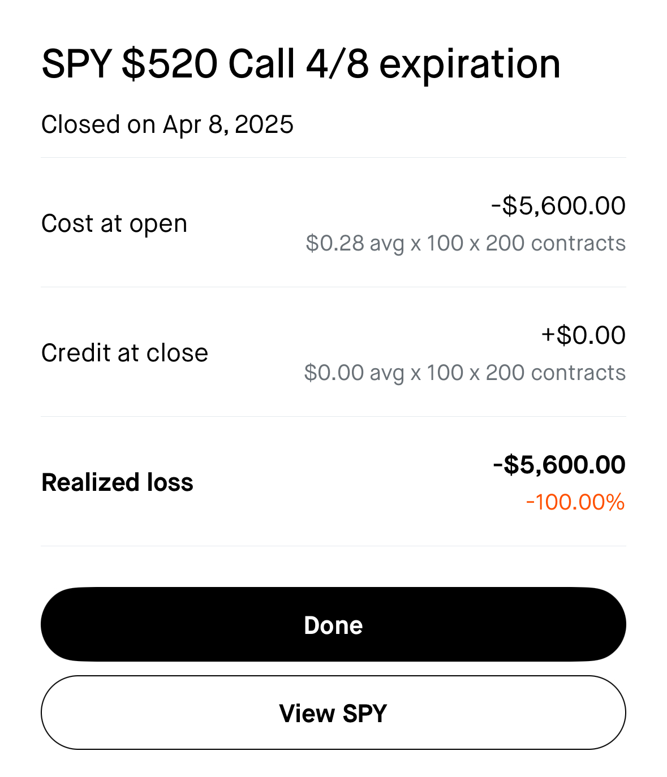This screenshot has width=667, height=777.
Task: Select the $520 strike price in the heading
Action: tap(170, 64)
